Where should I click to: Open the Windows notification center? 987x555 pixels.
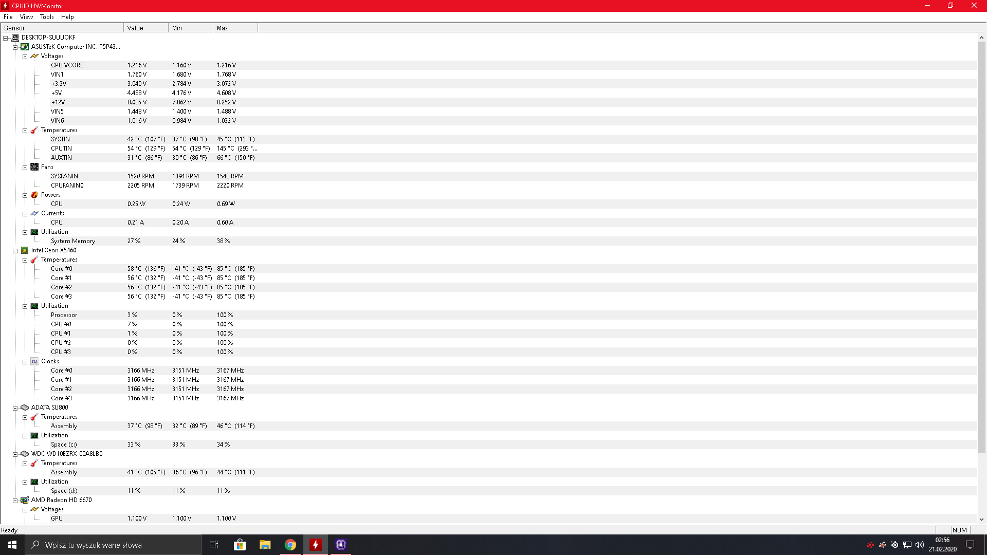click(970, 545)
